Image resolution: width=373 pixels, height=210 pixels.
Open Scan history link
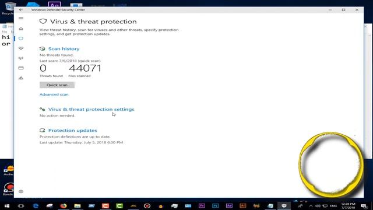(64, 49)
